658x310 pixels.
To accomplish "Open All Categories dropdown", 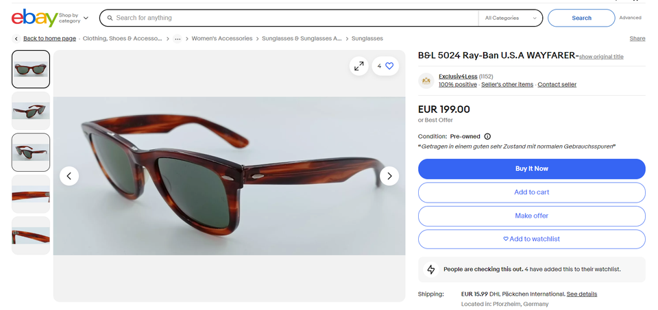I will pyautogui.click(x=510, y=18).
